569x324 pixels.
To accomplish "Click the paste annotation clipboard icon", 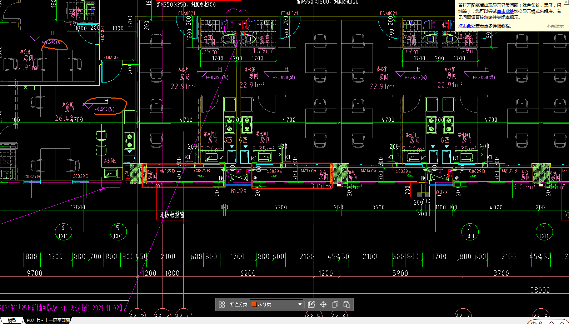I will click(x=347, y=304).
